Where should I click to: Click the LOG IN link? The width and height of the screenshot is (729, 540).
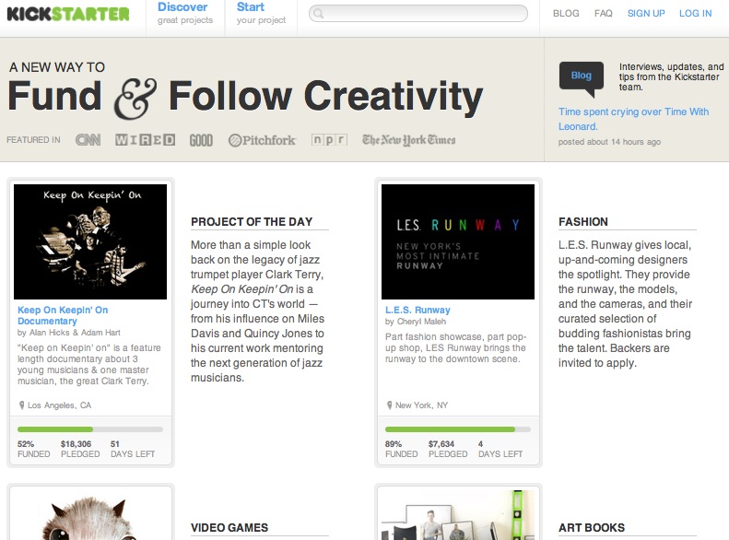695,14
